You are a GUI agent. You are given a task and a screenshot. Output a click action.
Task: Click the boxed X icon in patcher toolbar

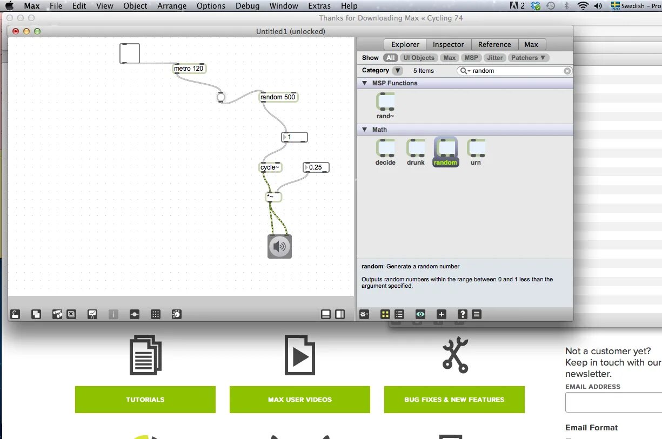[71, 314]
